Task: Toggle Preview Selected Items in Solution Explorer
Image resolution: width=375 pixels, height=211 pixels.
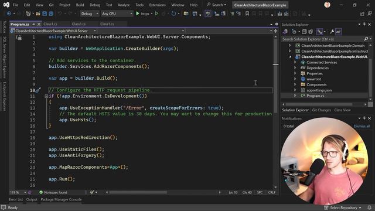Action: [x=338, y=32]
